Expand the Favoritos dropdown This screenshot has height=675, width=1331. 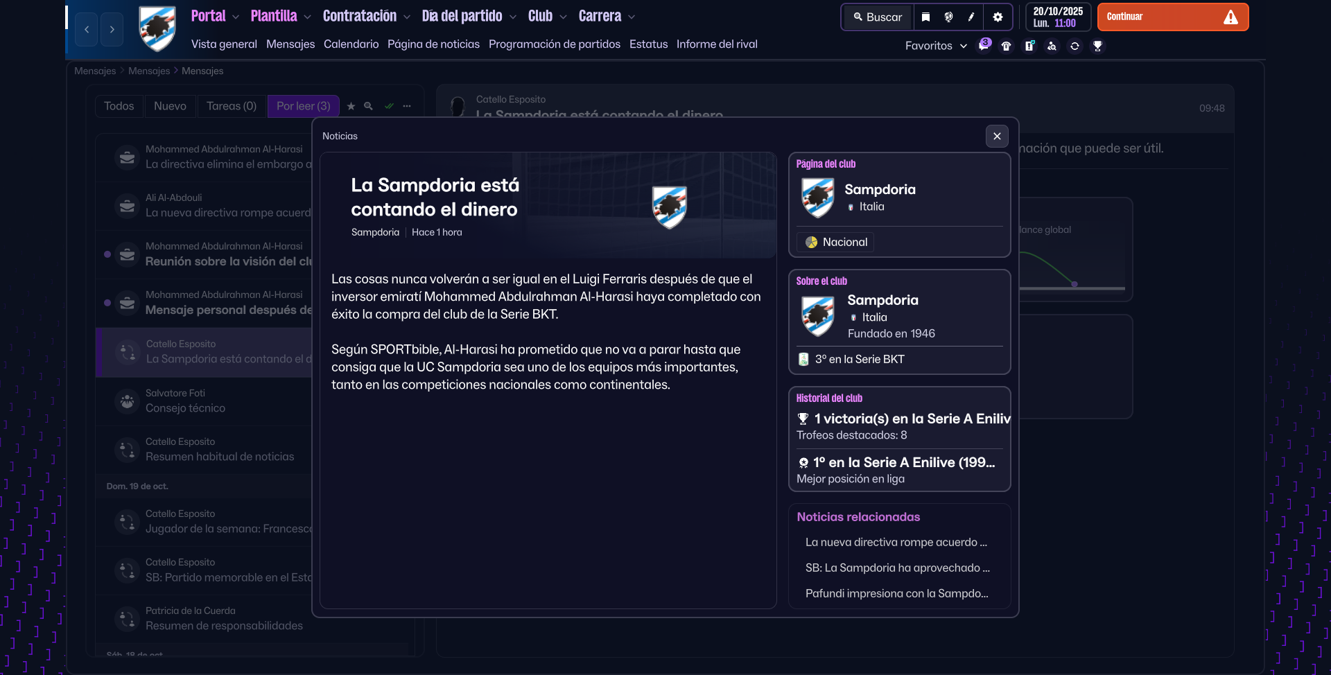935,46
